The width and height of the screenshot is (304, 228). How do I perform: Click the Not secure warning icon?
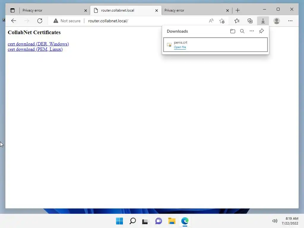[56, 21]
